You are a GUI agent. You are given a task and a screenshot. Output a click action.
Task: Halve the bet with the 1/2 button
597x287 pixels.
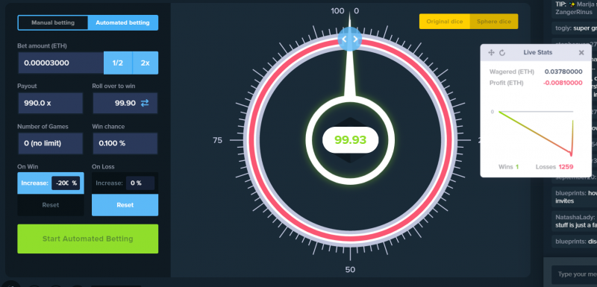click(x=118, y=63)
